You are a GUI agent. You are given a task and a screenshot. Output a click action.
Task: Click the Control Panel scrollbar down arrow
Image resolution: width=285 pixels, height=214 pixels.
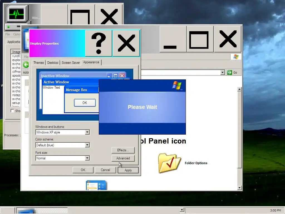240,188
